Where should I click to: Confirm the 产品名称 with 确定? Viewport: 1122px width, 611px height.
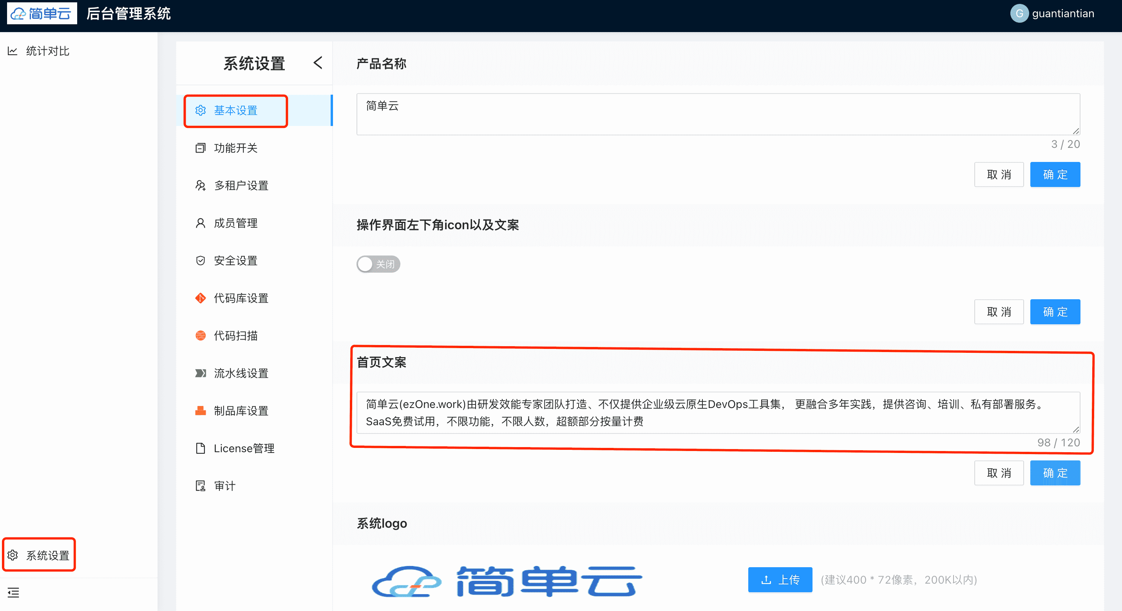(1055, 174)
